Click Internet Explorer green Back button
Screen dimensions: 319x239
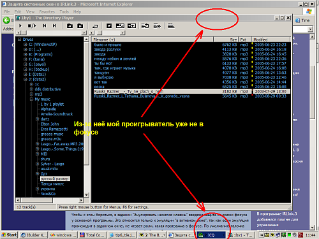6,20
